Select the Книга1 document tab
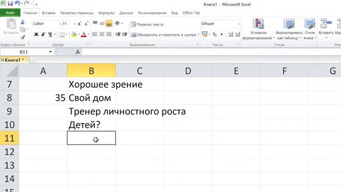The image size is (341, 192). click(x=14, y=60)
